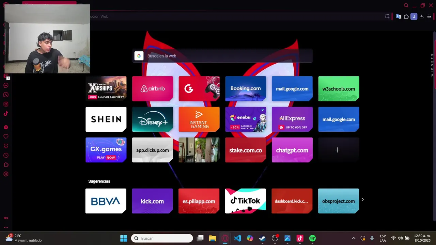Open the app.clickup.com speed dial tile
The height and width of the screenshot is (245, 436).
(x=153, y=150)
